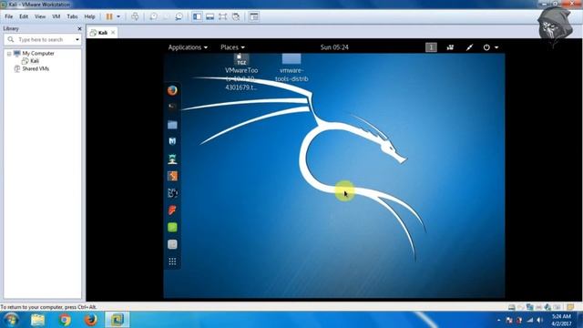The height and width of the screenshot is (328, 583).
Task: Open the Kali Applications menu
Action: click(x=188, y=47)
